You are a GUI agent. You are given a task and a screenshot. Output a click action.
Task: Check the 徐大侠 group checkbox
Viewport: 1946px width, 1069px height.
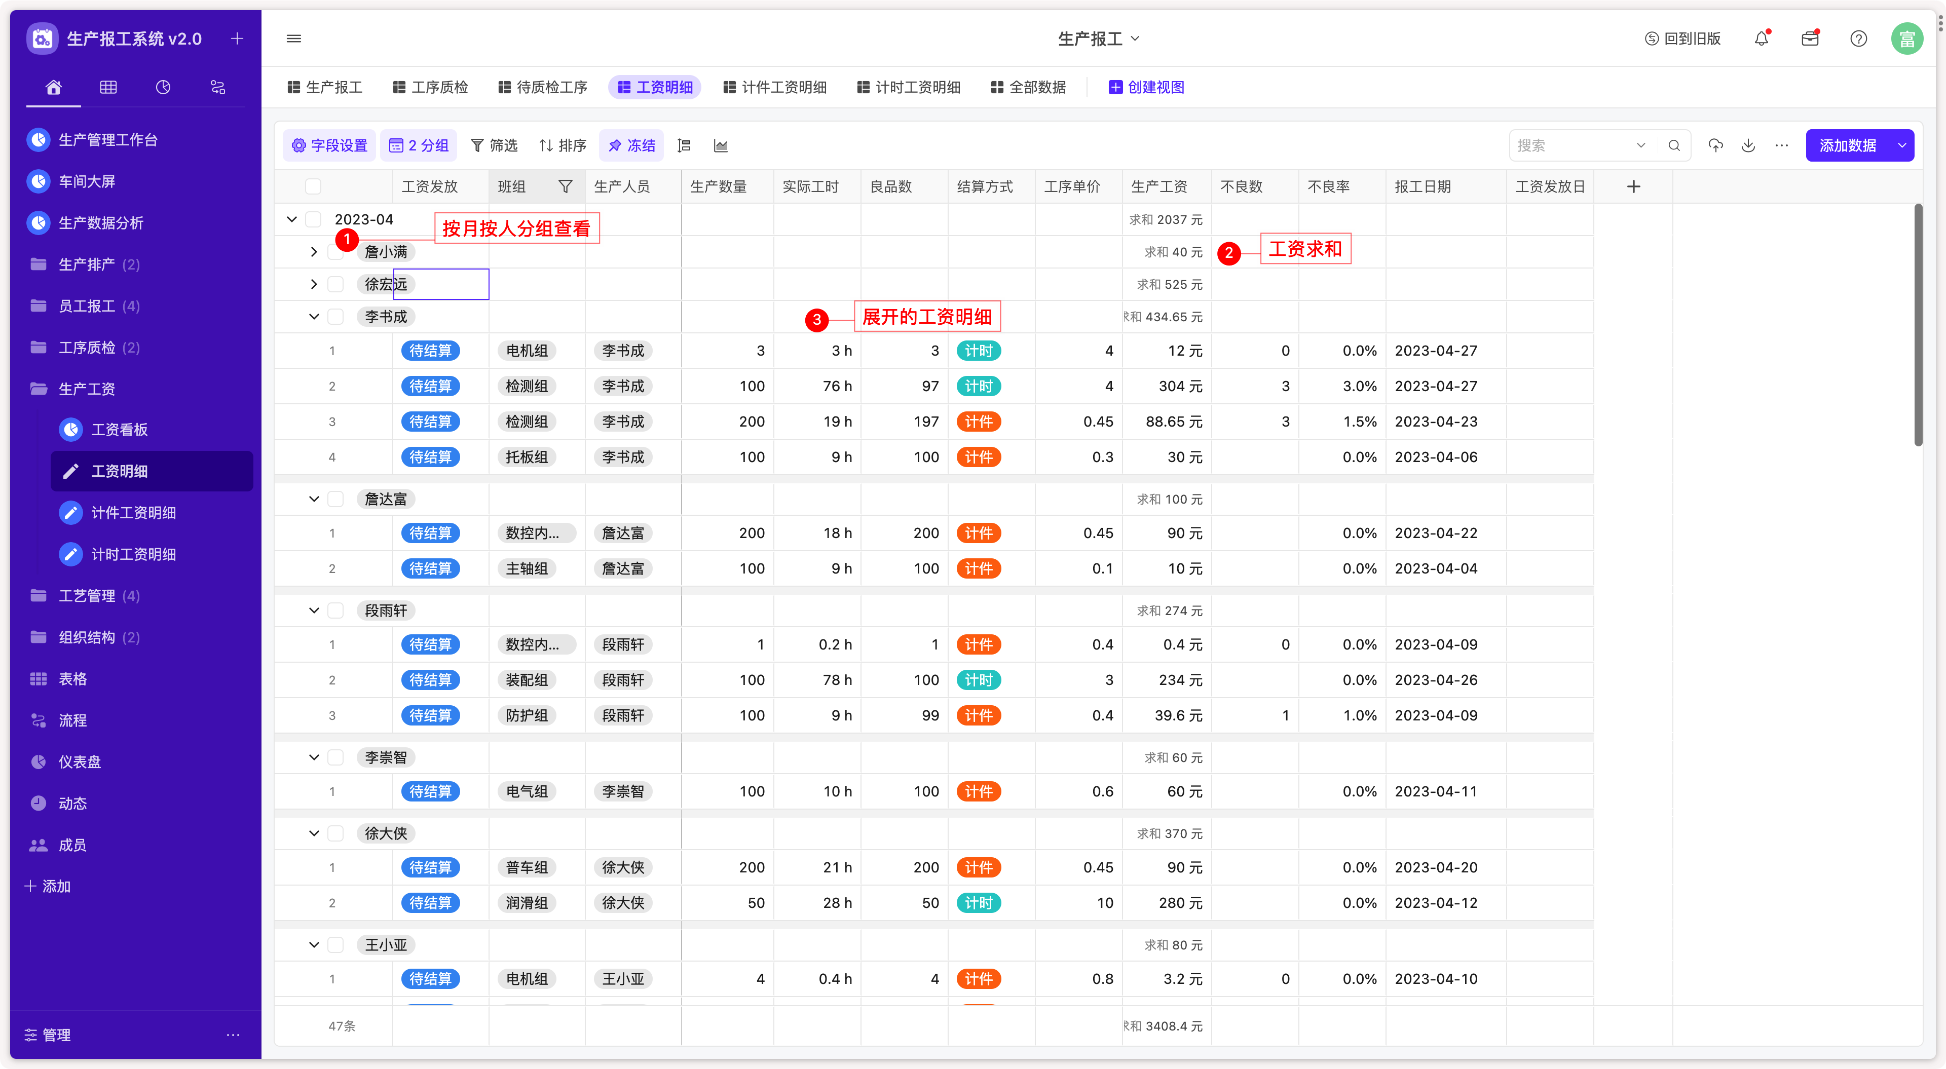pos(335,833)
